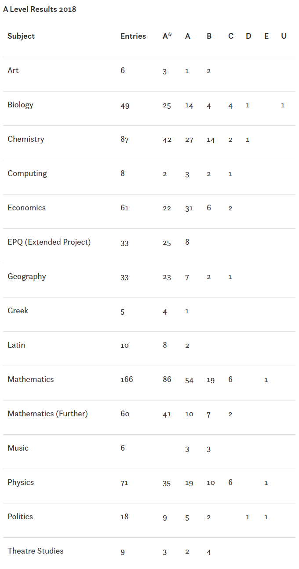Select the A* column header
This screenshot has width=299, height=569.
click(167, 36)
